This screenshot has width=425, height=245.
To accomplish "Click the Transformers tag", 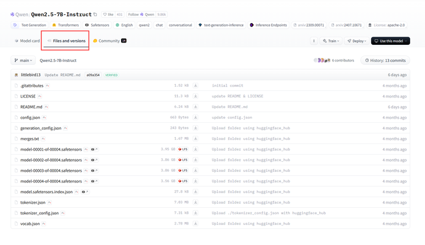I will tap(66, 25).
